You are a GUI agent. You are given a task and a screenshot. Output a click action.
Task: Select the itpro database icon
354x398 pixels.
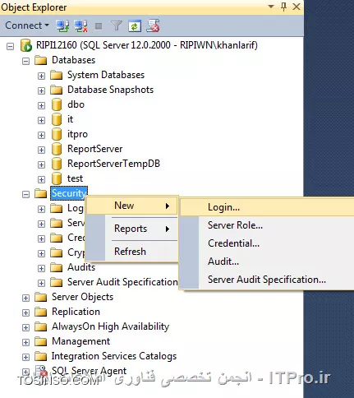pos(57,134)
